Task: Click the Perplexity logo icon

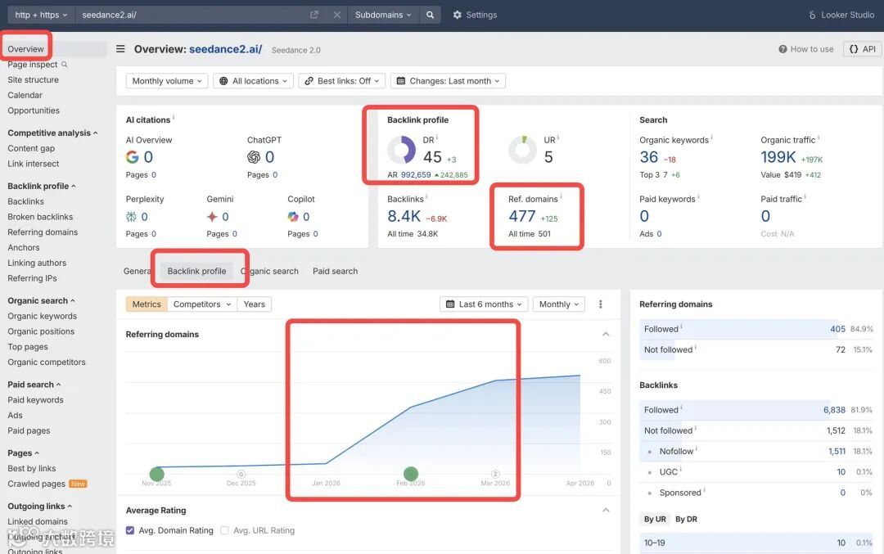Action: (x=131, y=217)
